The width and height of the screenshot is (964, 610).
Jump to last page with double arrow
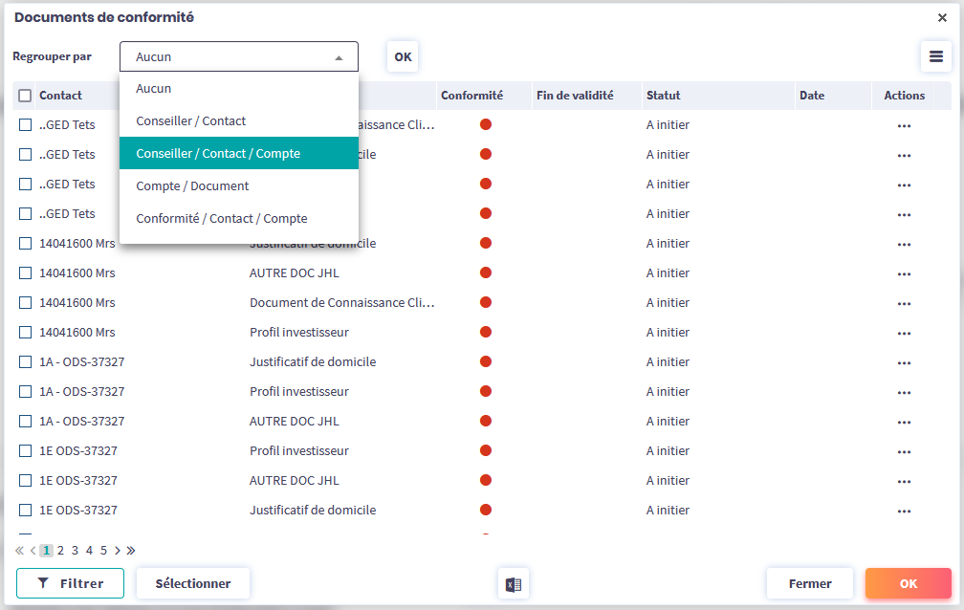[x=131, y=551]
